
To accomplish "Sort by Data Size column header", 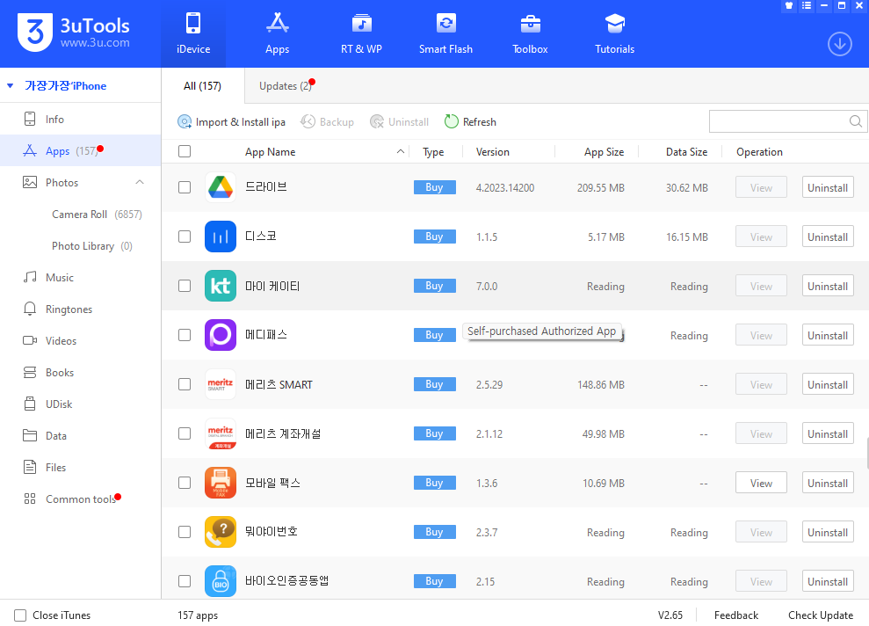I will pos(686,151).
